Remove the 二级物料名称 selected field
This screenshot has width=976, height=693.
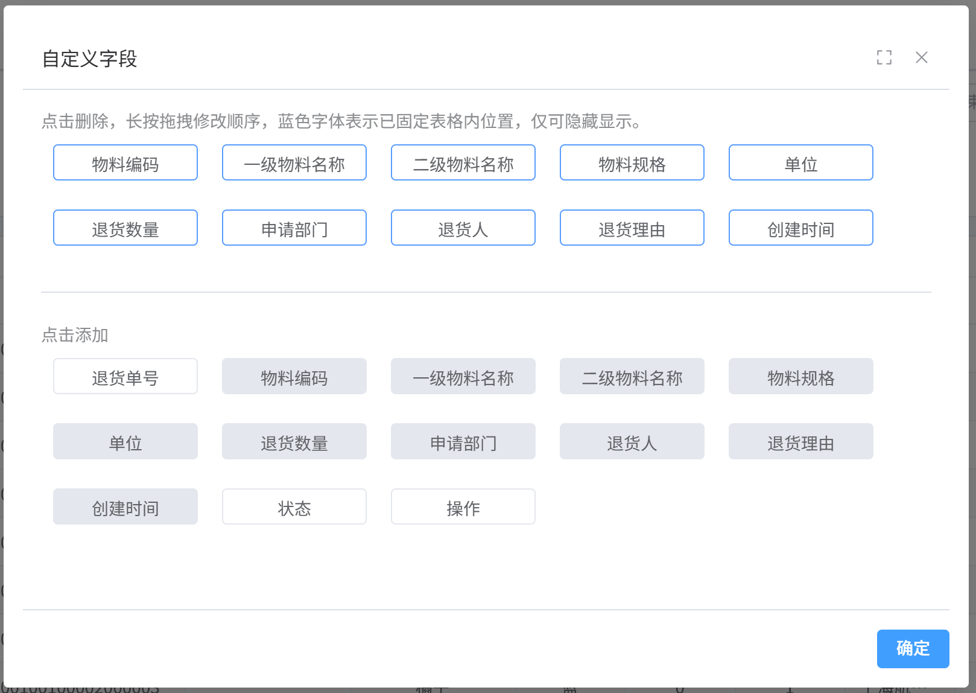click(463, 162)
